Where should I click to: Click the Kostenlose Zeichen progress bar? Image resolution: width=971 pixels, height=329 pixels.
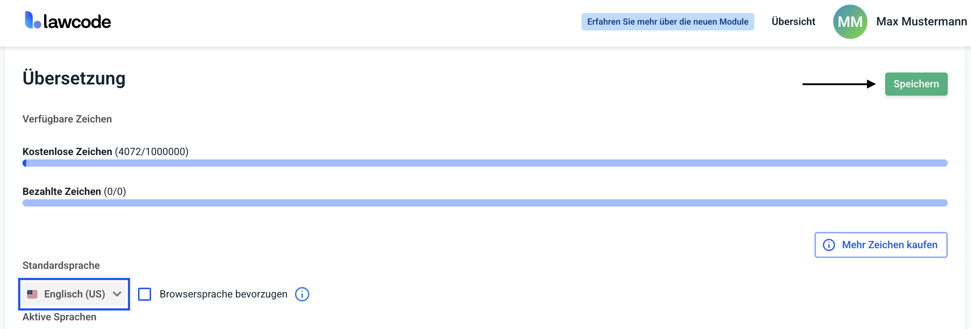[485, 163]
